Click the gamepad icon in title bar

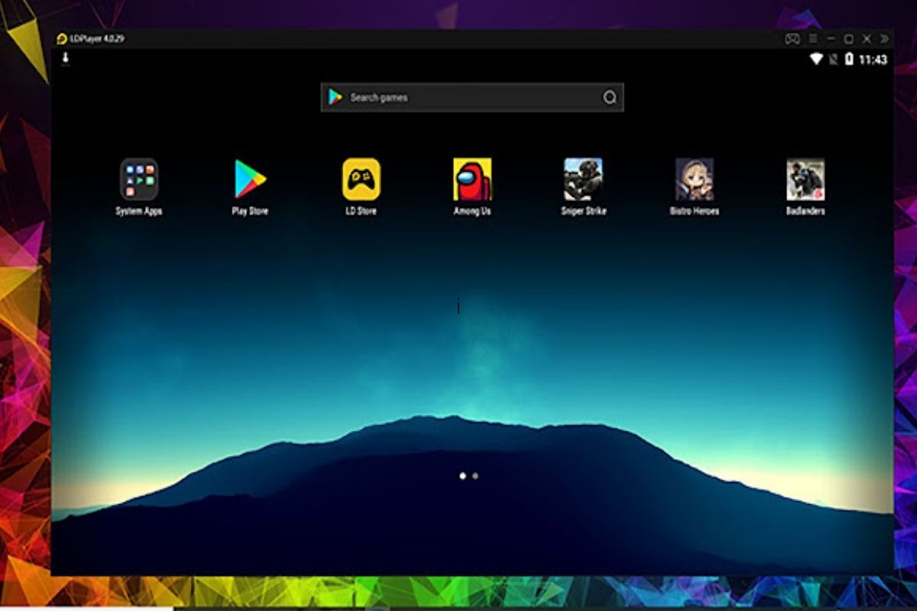[x=792, y=39]
